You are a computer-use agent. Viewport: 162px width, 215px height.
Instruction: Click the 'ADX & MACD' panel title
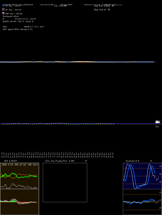pos(10,161)
